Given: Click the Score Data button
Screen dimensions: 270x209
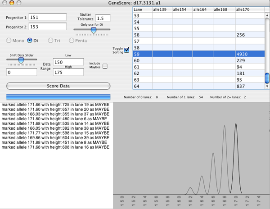Looking at the screenshot, I should point(58,86).
